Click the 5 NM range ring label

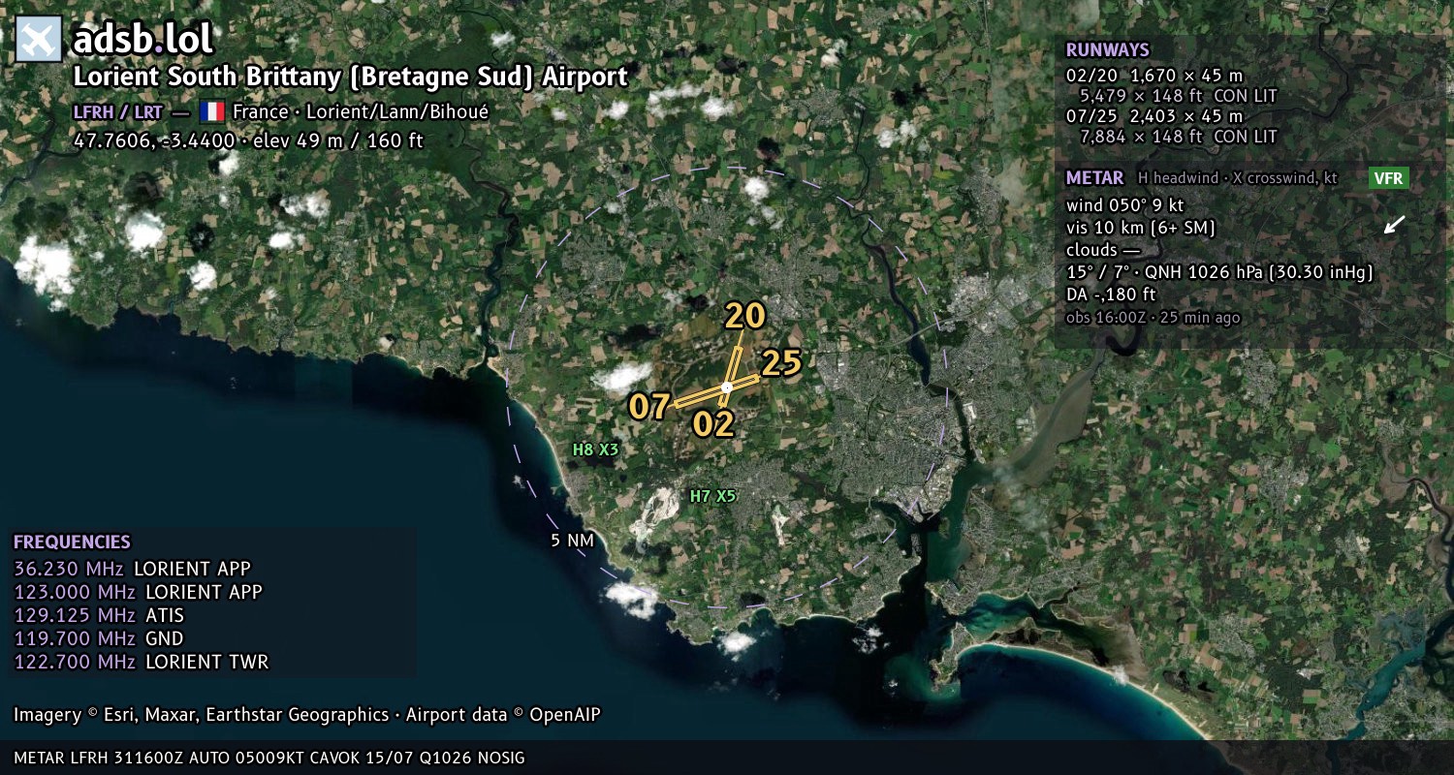click(572, 541)
